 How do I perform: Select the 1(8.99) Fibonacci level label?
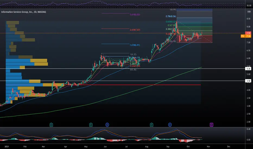(173, 10)
